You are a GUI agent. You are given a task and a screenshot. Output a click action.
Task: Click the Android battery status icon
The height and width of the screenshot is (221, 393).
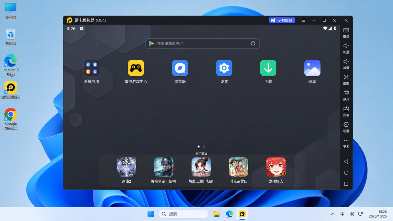click(335, 28)
